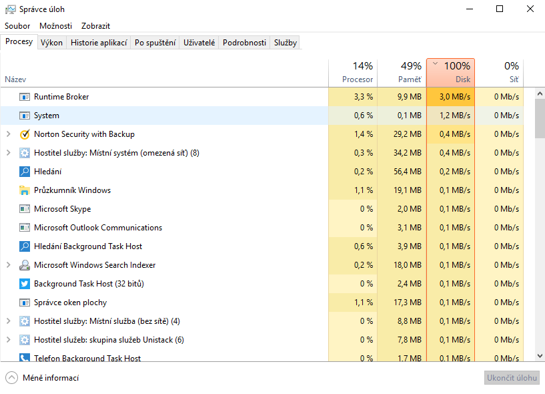Click the vertical scrollbar down arrow
This screenshot has height=394, width=545.
pos(540,357)
